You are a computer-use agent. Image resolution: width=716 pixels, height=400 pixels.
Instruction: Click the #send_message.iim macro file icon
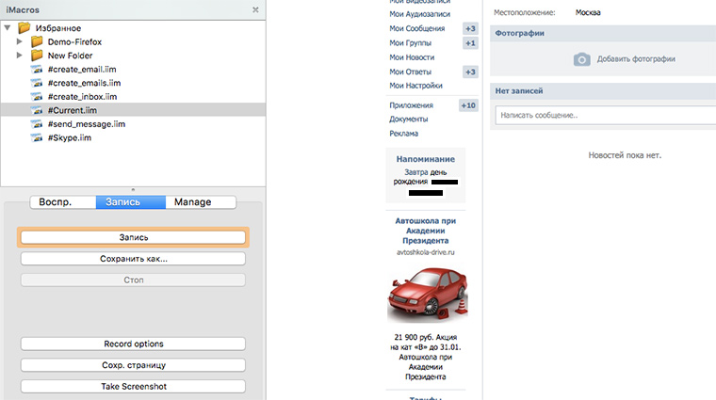pos(37,124)
